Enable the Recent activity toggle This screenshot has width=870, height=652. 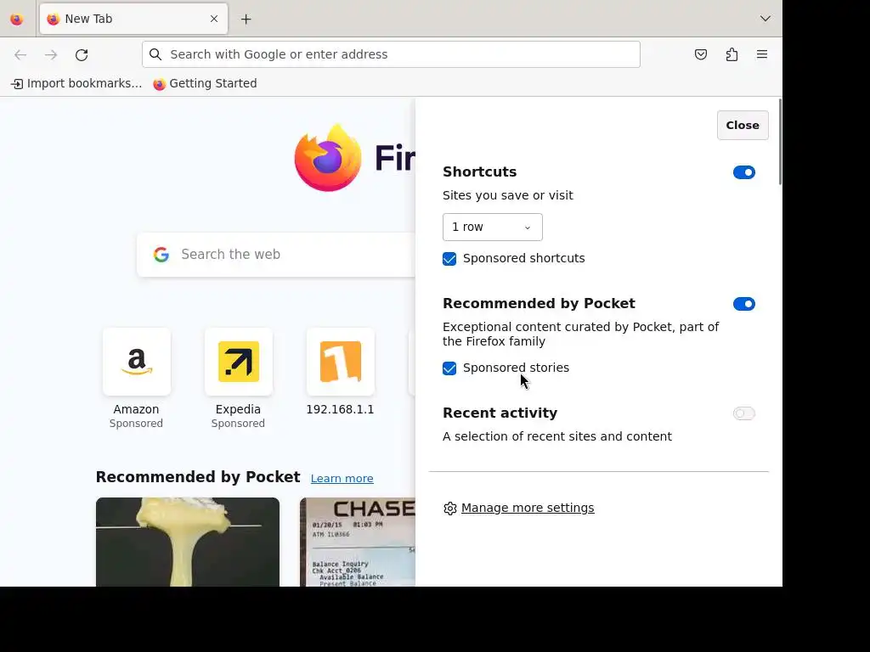744,413
